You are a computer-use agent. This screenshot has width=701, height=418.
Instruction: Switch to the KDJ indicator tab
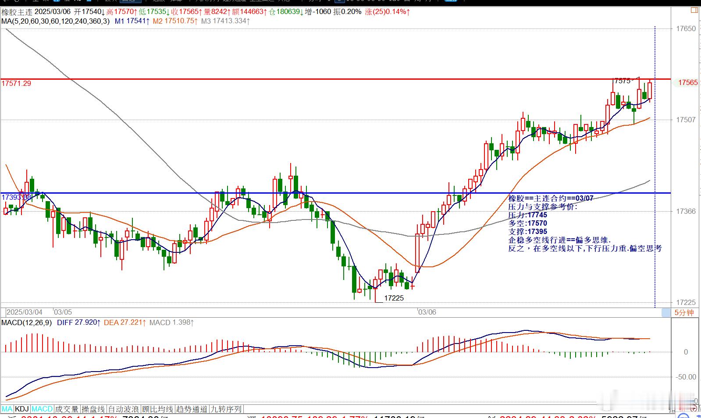(21, 409)
